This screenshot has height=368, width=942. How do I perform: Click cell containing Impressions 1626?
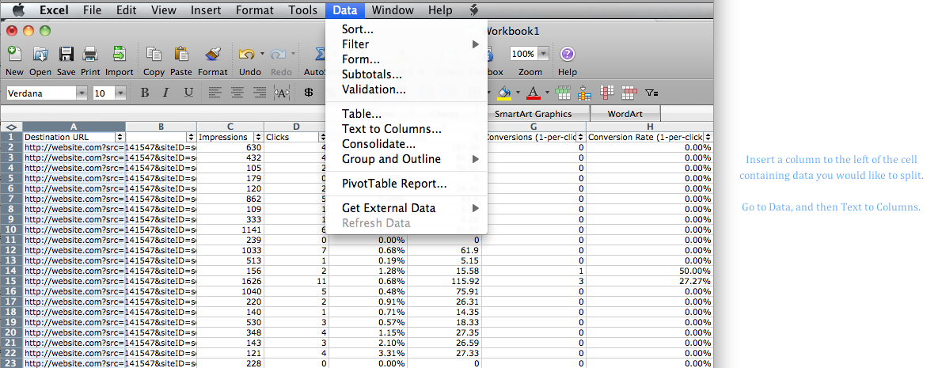230,281
